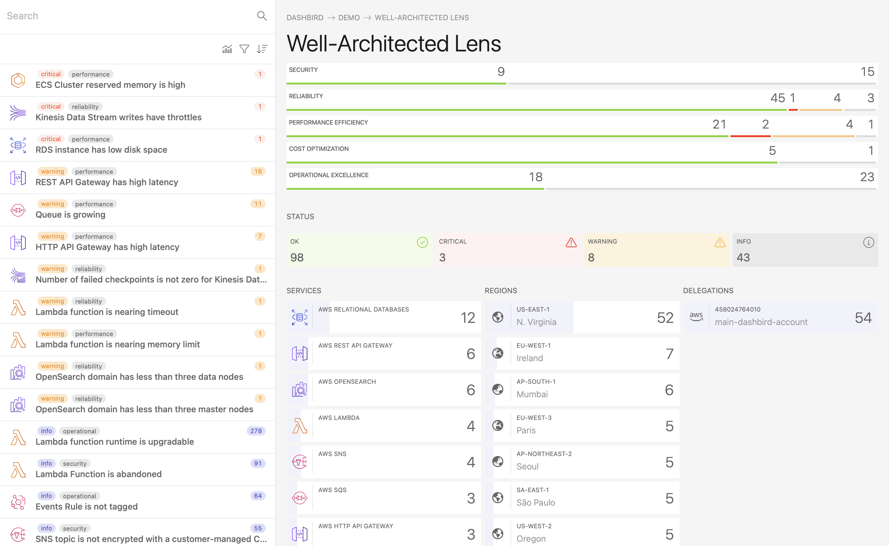Open ECS Cluster reserved memory is high
Image resolution: width=889 pixels, height=546 pixels.
(137, 80)
